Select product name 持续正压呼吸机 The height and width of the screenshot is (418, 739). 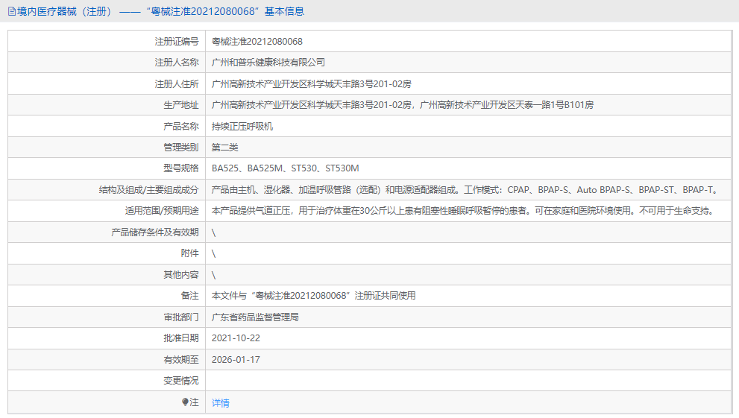click(x=242, y=126)
